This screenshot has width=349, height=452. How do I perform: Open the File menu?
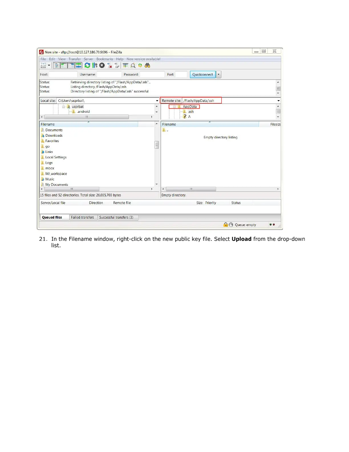click(43, 59)
